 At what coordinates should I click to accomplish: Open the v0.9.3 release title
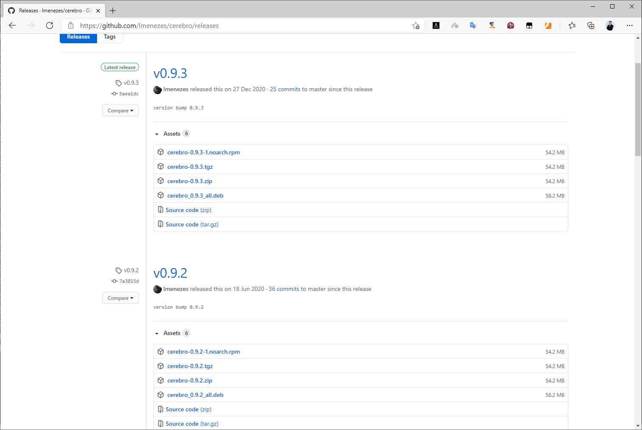point(170,73)
